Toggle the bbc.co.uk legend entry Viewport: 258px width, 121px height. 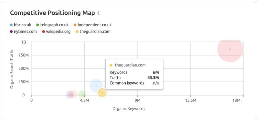(x=21, y=25)
